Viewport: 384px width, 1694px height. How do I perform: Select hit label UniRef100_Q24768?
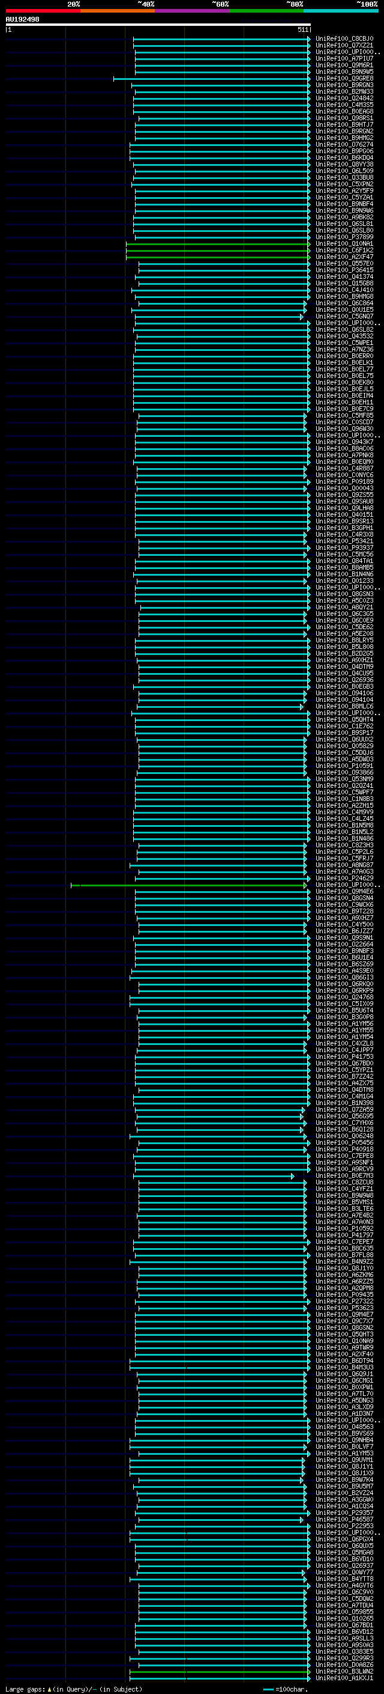344,997
